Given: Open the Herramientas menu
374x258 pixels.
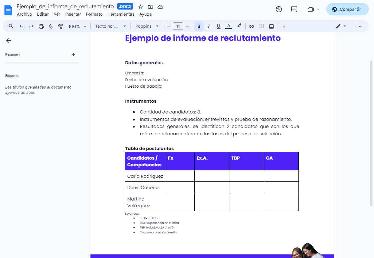Looking at the screenshot, I should click(121, 14).
